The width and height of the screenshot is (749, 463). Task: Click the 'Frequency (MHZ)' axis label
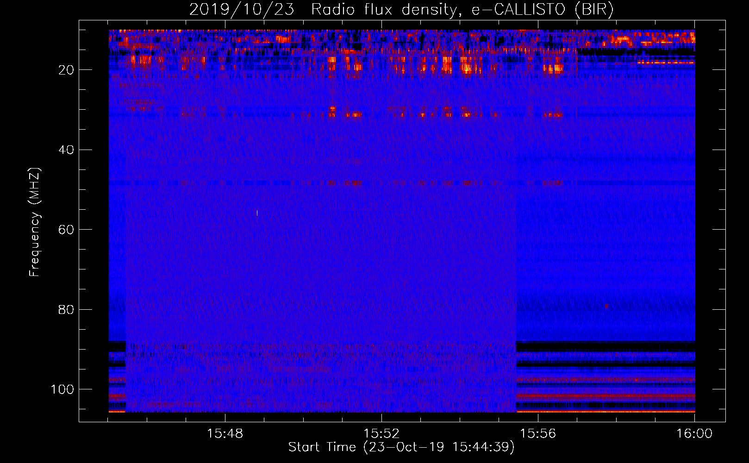(x=35, y=222)
